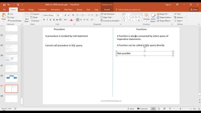
Task: Switch to the Drawing Tools Format tab
Action: pos(107,10)
